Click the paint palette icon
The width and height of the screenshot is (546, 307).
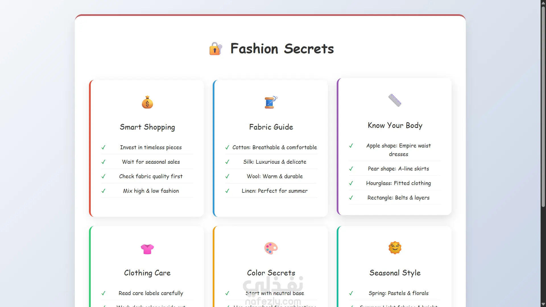[x=271, y=248]
